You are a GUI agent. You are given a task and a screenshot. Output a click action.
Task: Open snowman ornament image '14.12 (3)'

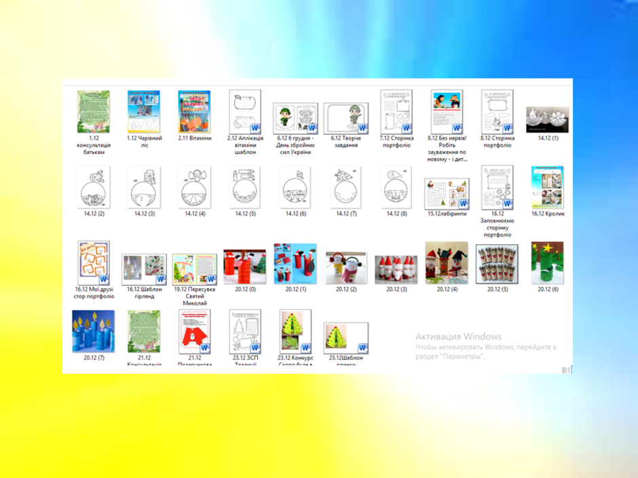[144, 187]
